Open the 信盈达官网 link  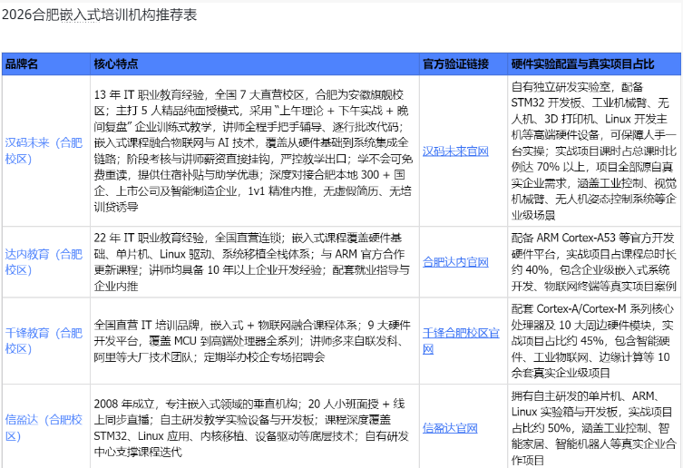450,428
